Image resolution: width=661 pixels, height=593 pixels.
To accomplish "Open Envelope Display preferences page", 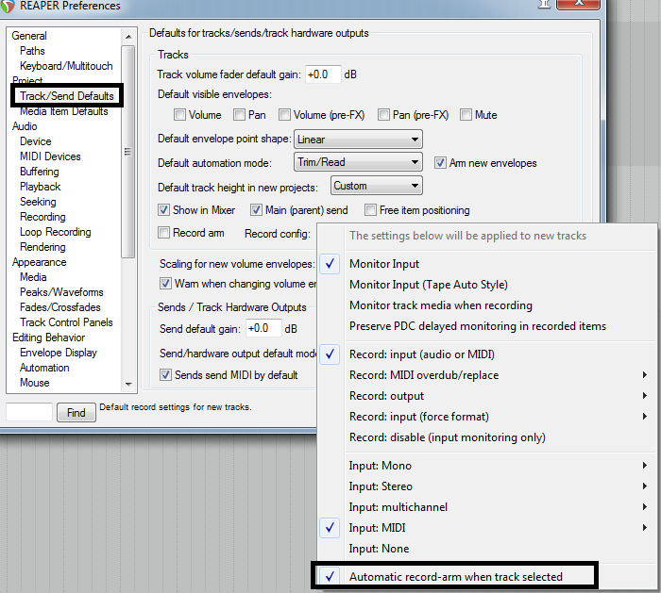I will click(59, 353).
